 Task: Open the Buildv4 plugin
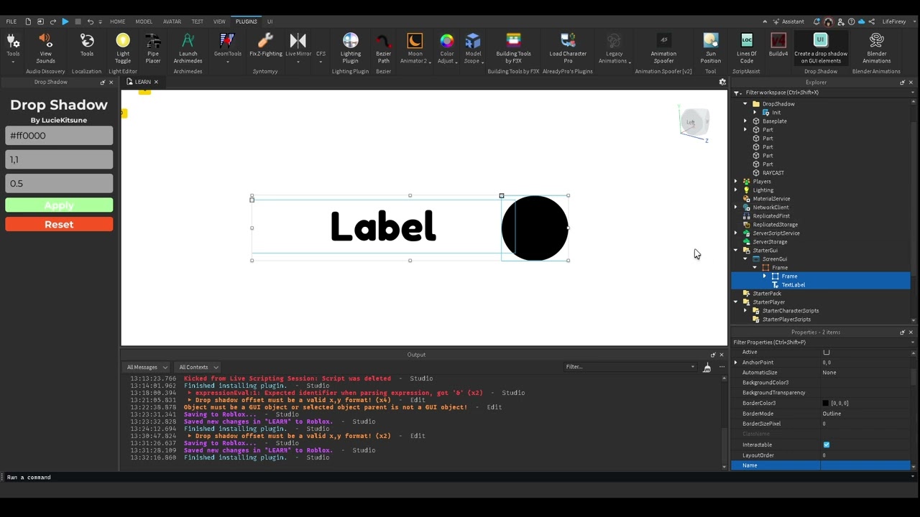click(778, 45)
